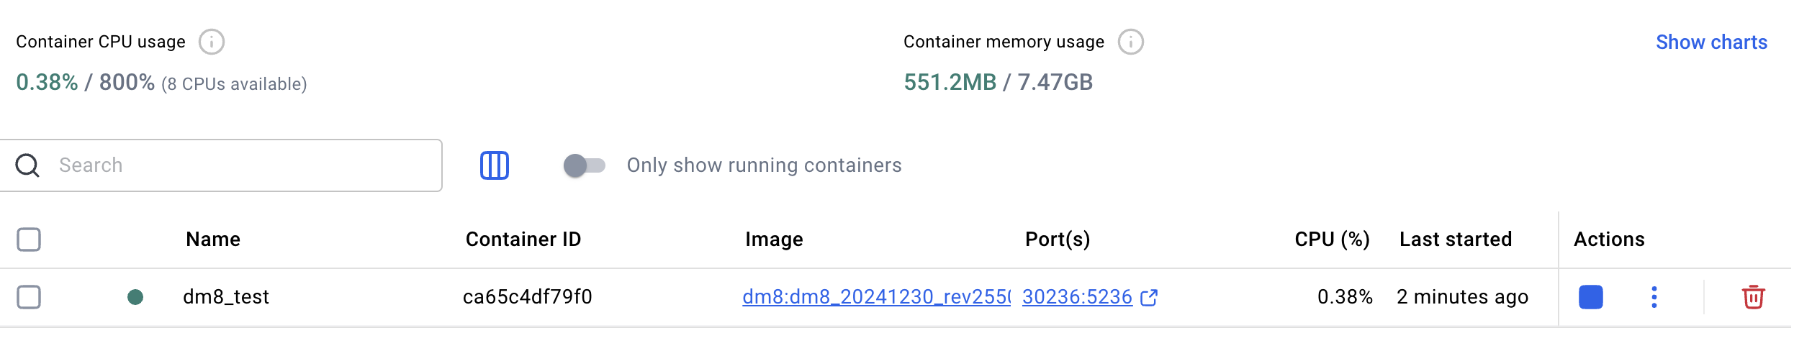
Task: Open the dm8:dm8_20241230 image link
Action: tap(875, 297)
